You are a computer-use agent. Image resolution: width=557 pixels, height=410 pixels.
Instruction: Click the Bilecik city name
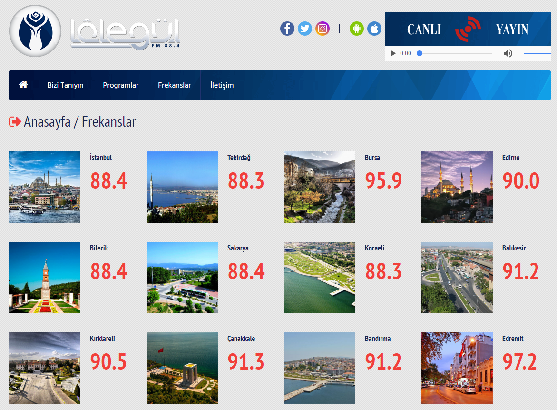tap(99, 248)
